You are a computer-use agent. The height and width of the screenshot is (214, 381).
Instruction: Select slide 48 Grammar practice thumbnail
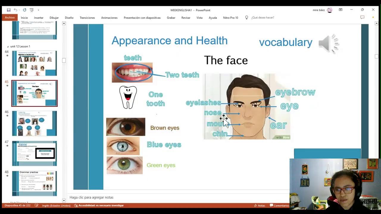tap(35, 183)
